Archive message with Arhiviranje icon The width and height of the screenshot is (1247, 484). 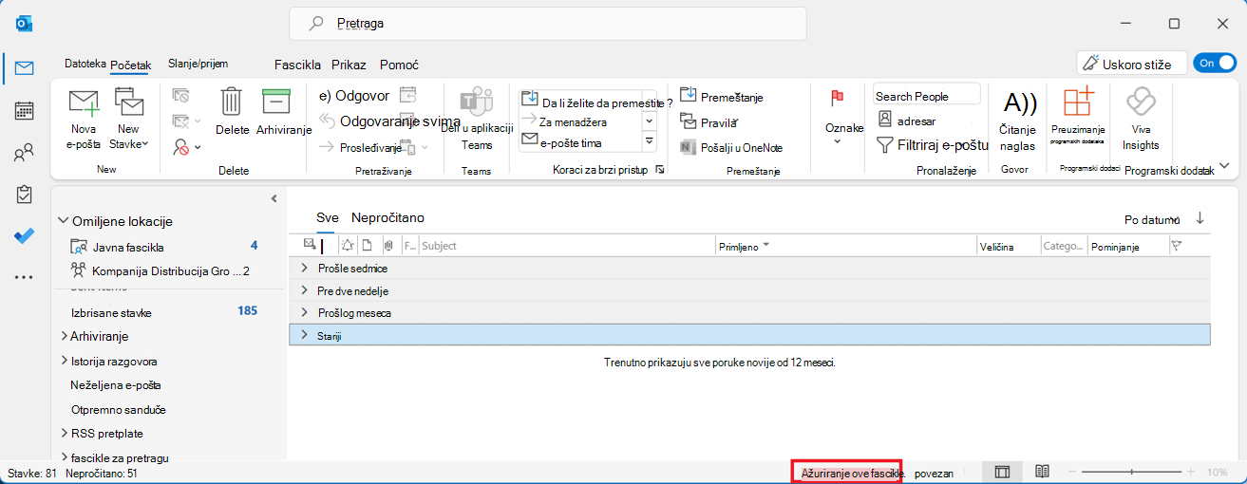tap(275, 102)
